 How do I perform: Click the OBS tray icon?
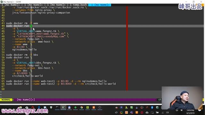click(142, 107)
